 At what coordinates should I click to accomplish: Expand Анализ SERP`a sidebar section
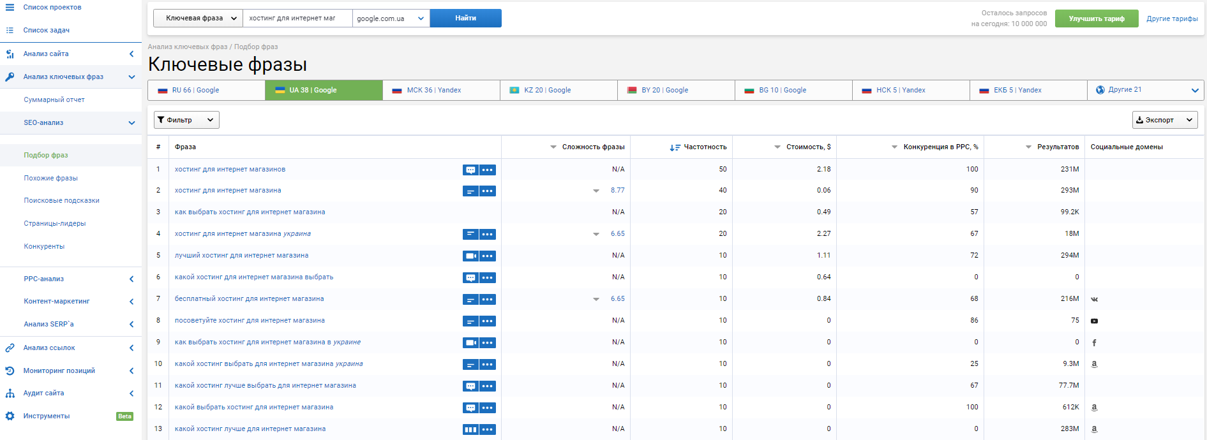[x=131, y=325]
